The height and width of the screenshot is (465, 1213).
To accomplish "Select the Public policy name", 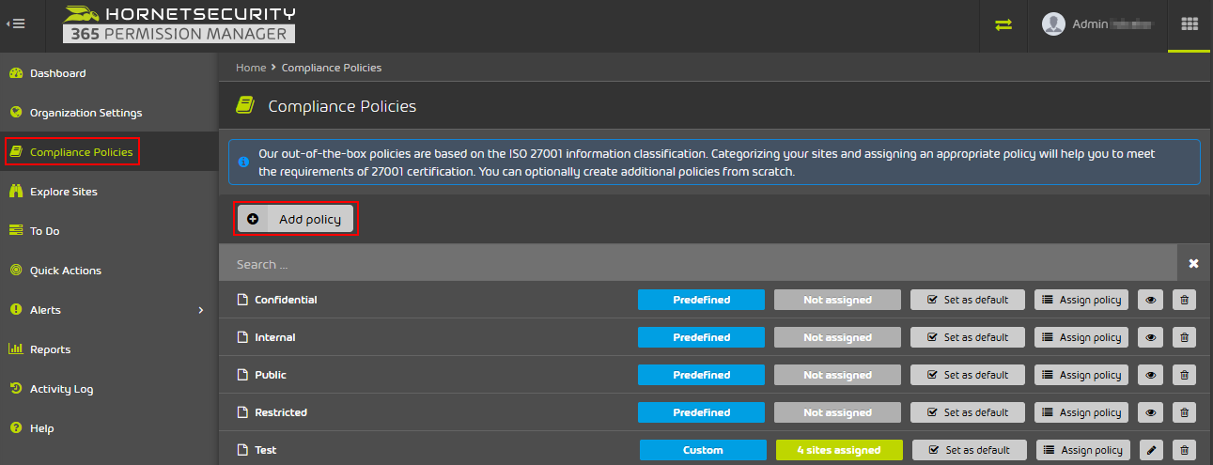I will [x=271, y=375].
